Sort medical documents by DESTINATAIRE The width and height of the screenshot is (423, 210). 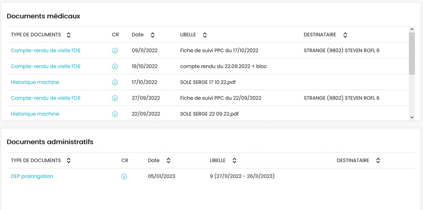(345, 35)
